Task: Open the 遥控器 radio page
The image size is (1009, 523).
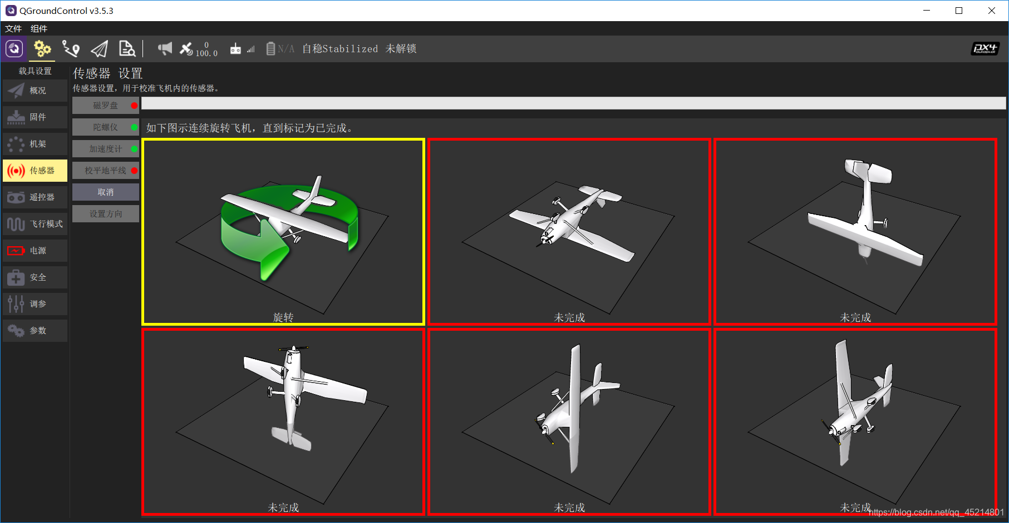Action: click(x=35, y=197)
